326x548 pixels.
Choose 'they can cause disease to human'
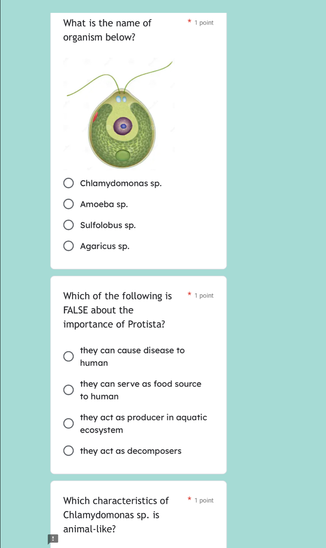[x=69, y=356]
